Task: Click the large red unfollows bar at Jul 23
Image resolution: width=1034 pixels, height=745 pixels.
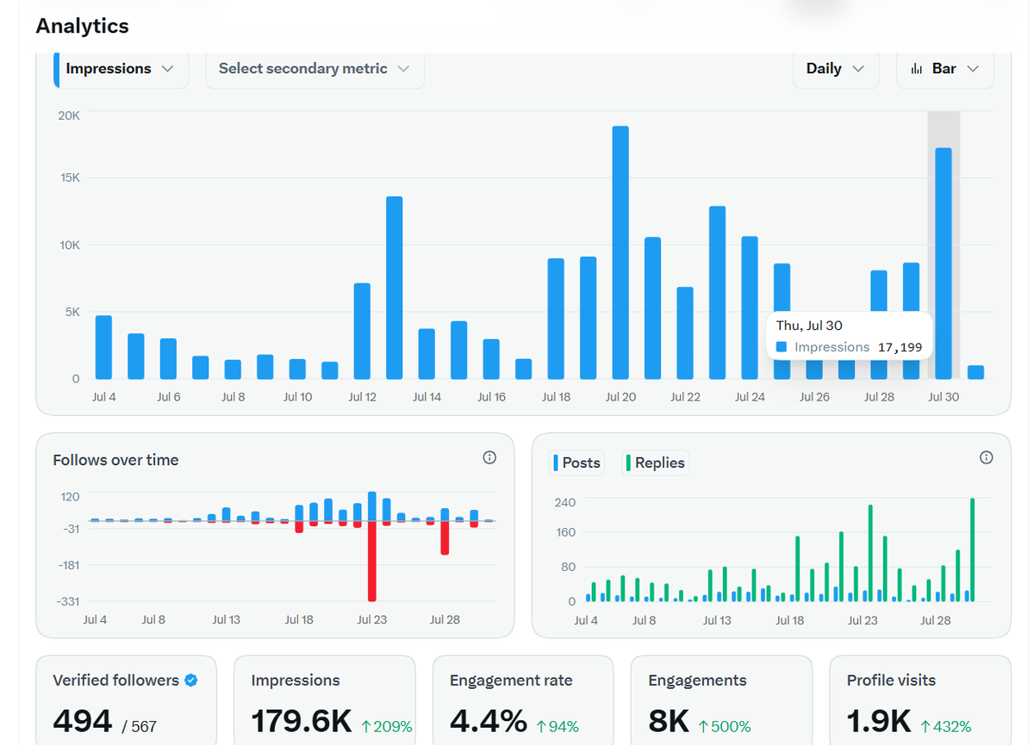Action: (x=372, y=561)
